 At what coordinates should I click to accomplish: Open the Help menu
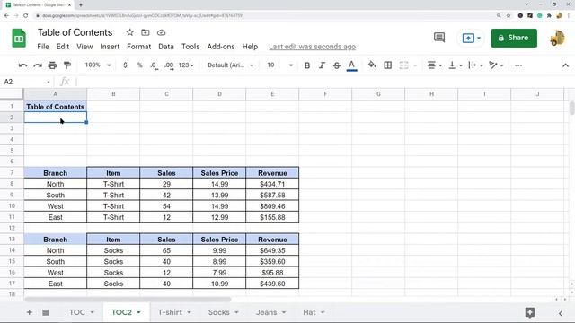click(250, 47)
